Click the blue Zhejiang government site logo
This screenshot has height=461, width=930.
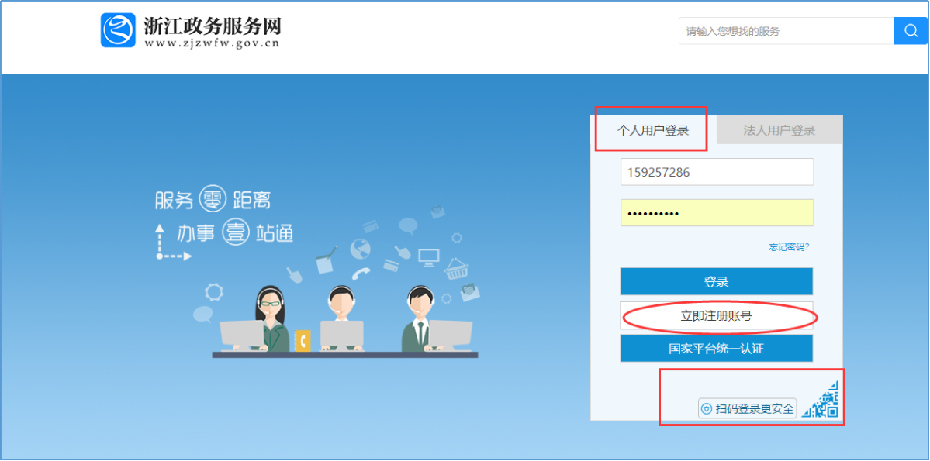[118, 30]
